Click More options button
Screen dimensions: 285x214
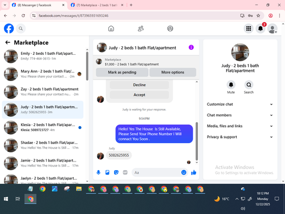(x=173, y=72)
